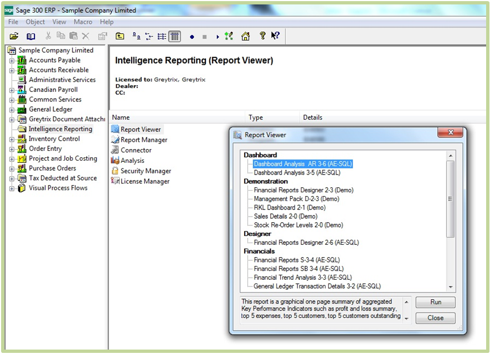
Task: Click the green arrows icon left of Home
Action: click(229, 36)
